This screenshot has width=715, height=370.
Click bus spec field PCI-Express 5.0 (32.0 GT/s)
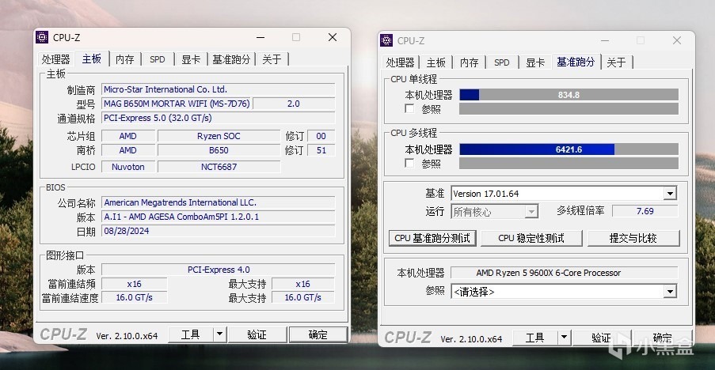218,118
